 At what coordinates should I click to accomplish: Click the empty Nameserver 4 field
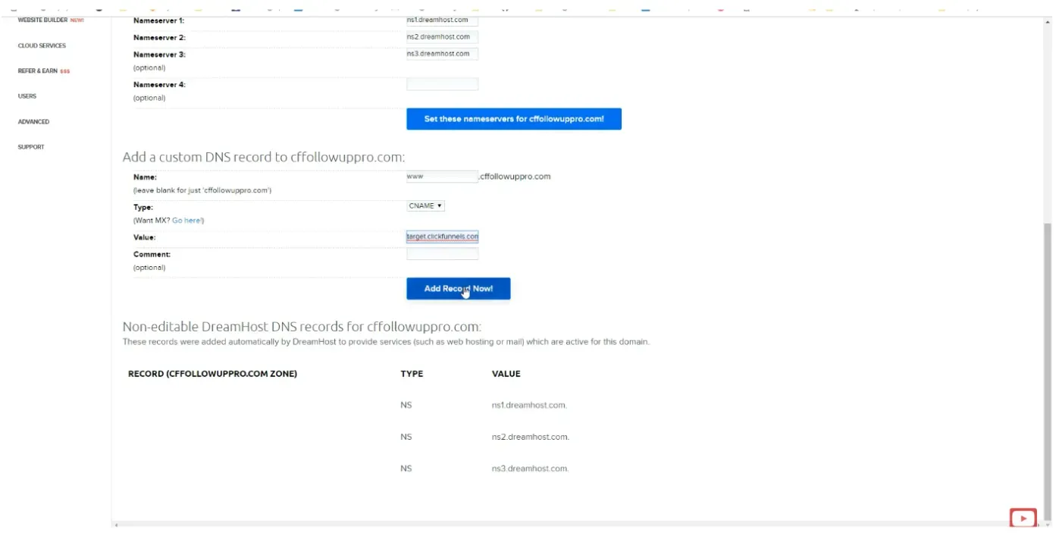tap(442, 84)
